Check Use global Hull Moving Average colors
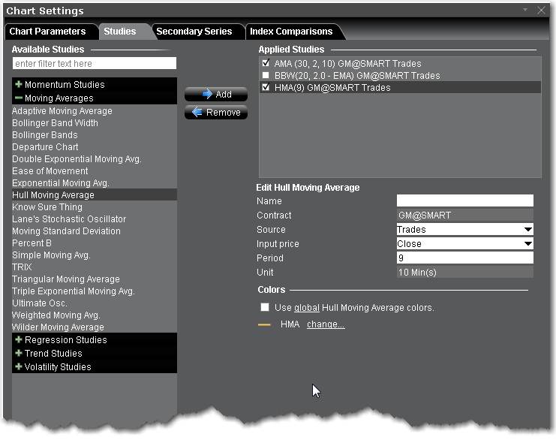 coord(265,308)
